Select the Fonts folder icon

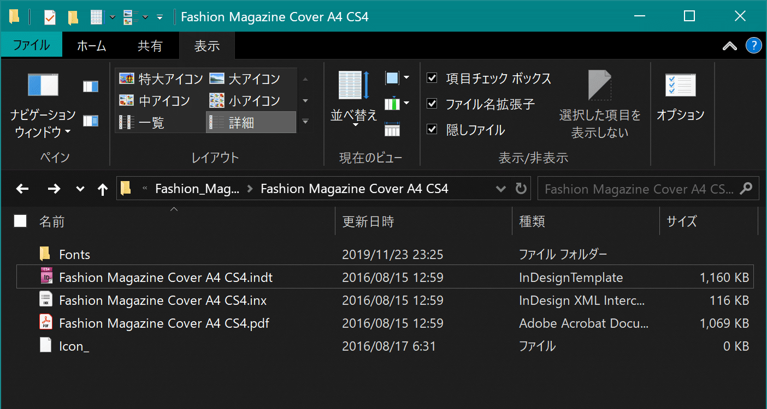coord(46,254)
